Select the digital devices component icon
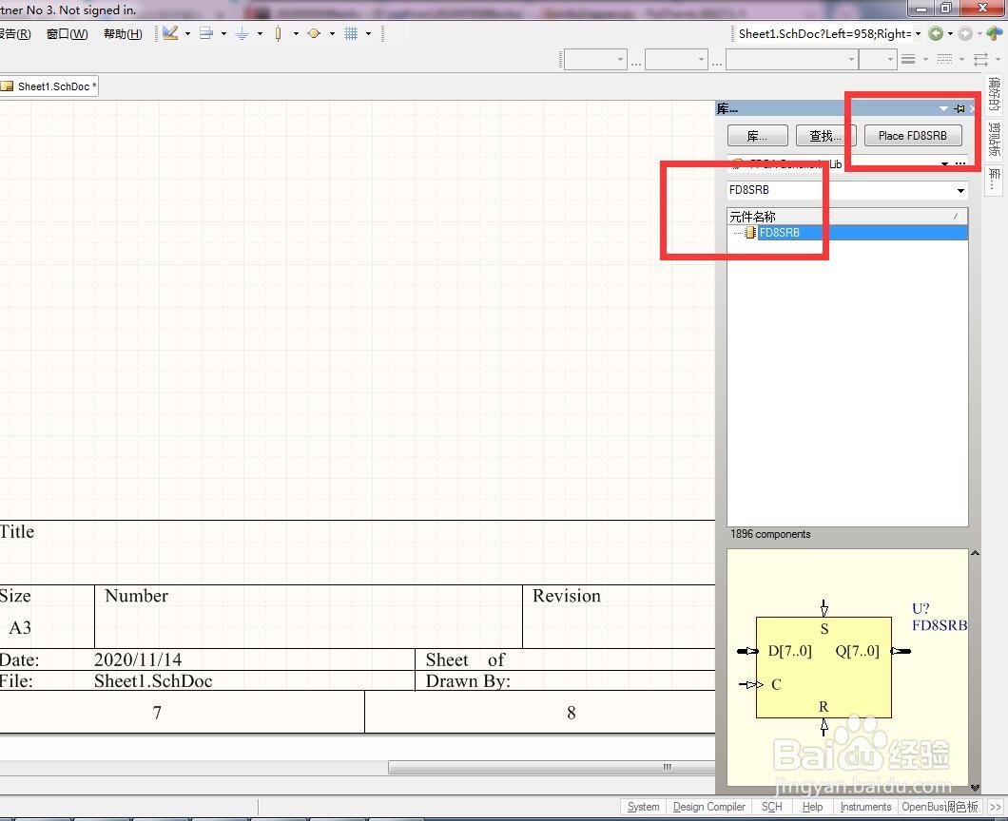1008x821 pixels. pyautogui.click(x=279, y=33)
